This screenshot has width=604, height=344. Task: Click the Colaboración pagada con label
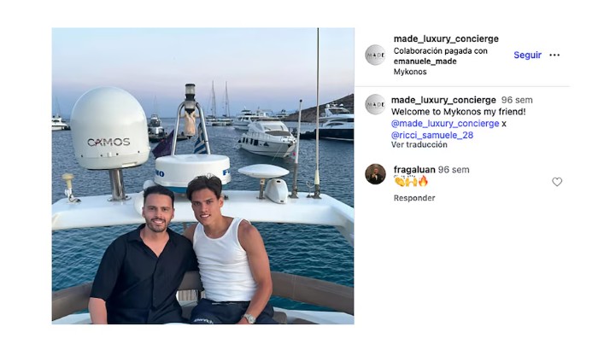pyautogui.click(x=440, y=50)
